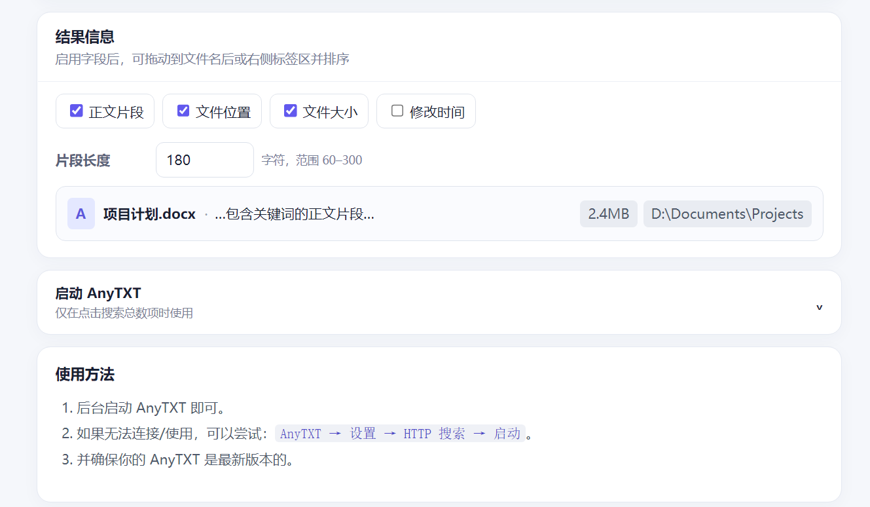This screenshot has height=507, width=870.
Task: Click the 结果信息 heading
Action: point(85,37)
